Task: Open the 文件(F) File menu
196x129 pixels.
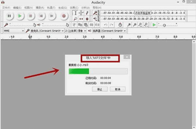Action: (x=6, y=8)
